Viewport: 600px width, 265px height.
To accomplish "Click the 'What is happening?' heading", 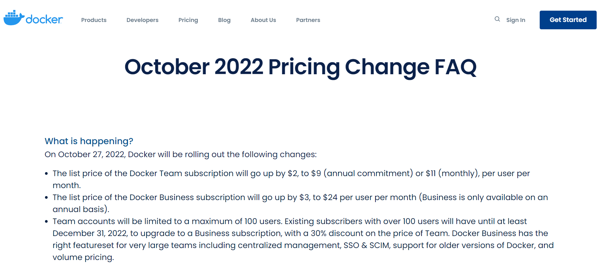I will 89,141.
